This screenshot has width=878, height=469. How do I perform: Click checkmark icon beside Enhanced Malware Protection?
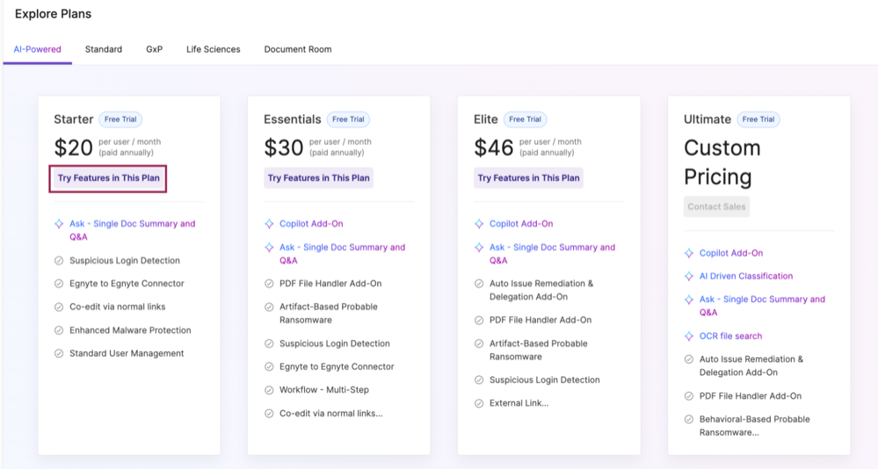(59, 330)
